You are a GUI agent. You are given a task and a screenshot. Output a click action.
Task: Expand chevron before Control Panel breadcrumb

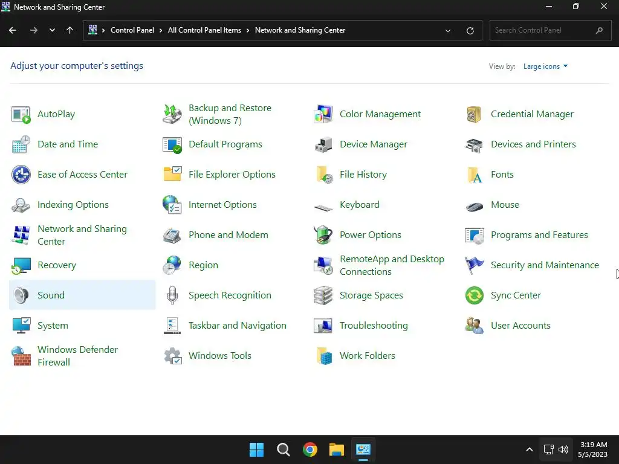click(x=103, y=30)
